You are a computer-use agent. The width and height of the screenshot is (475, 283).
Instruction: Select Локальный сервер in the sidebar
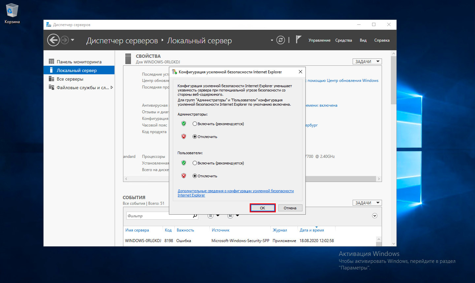click(x=79, y=70)
